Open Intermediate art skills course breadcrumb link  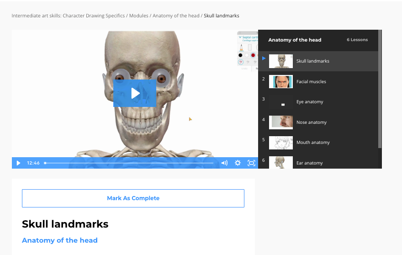(x=68, y=16)
